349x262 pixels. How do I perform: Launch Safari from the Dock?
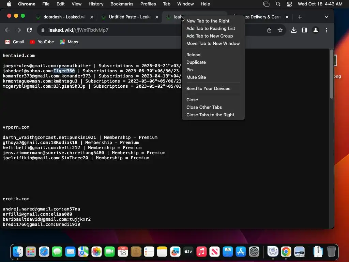pyautogui.click(x=44, y=252)
